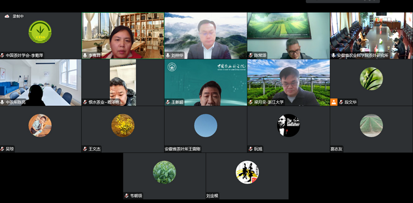Click the name label 安徽省农业科学院茶叶研究所
The image size is (413, 203).
coord(363,56)
